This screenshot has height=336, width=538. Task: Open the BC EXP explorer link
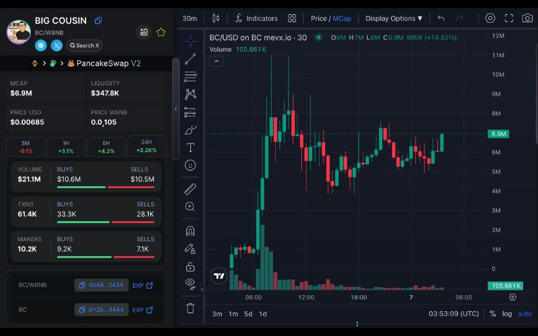(143, 310)
